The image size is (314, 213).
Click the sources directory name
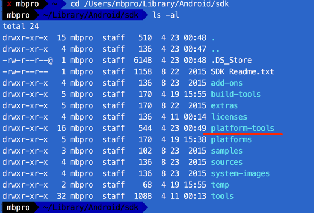[227, 162]
